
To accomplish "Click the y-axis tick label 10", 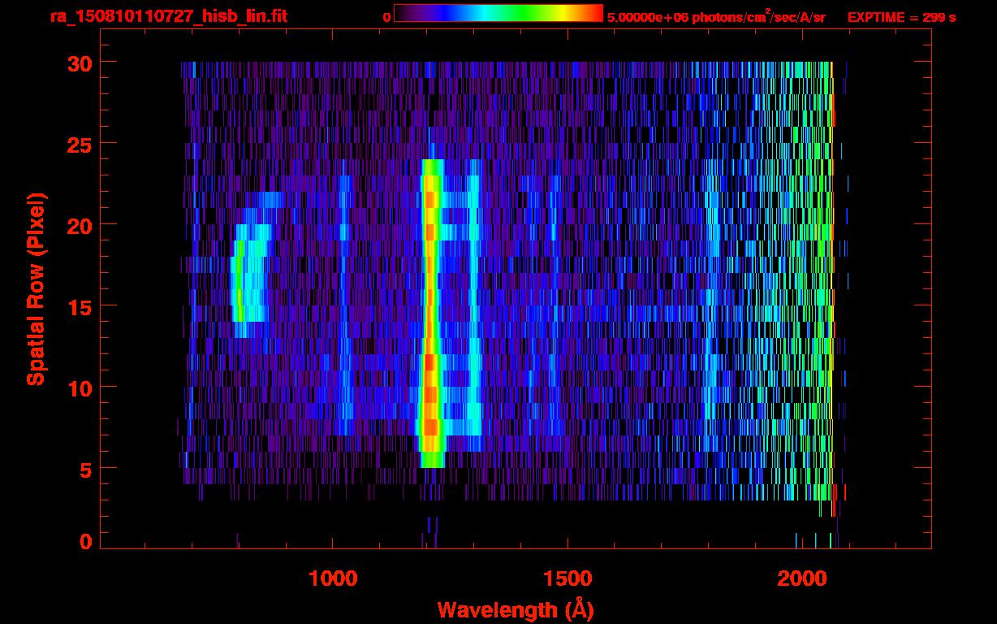I will tap(79, 388).
